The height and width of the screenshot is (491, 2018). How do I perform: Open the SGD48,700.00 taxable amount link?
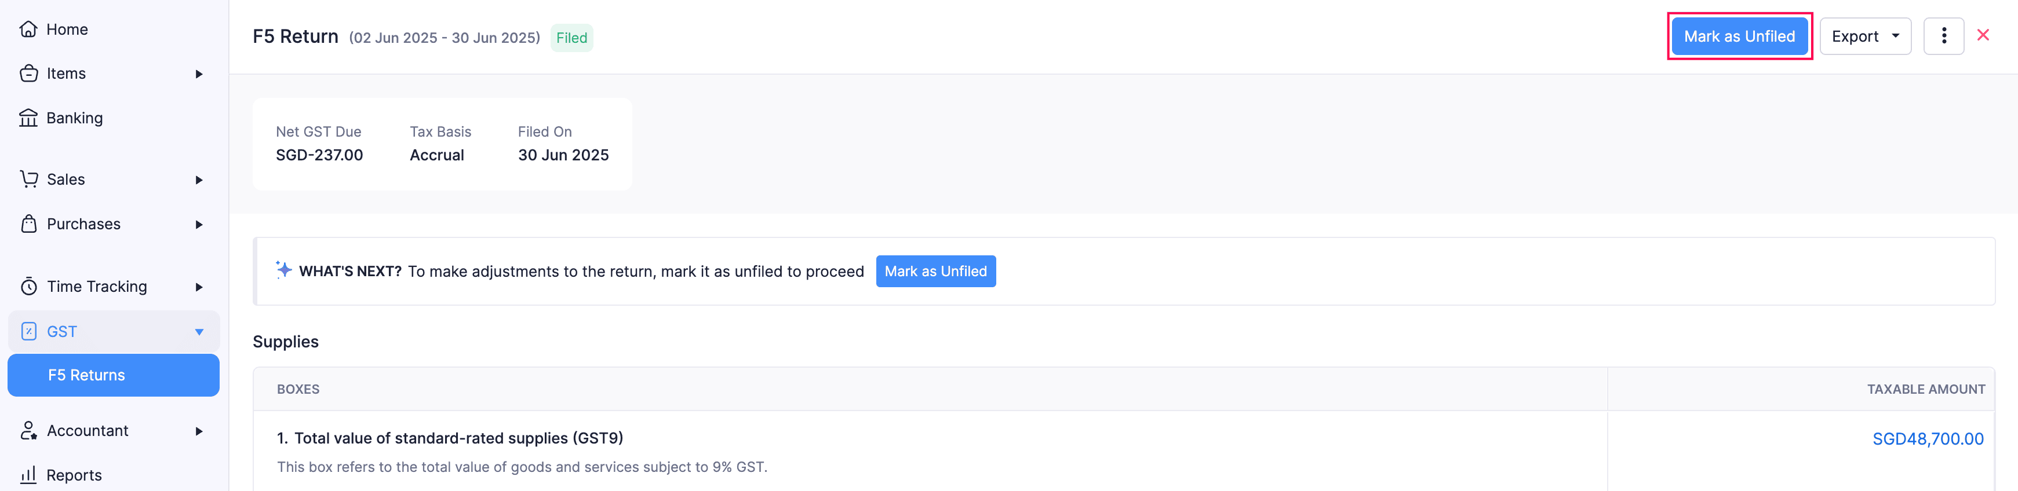pos(1927,438)
